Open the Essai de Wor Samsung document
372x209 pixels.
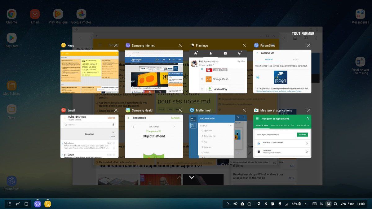(x=360, y=62)
